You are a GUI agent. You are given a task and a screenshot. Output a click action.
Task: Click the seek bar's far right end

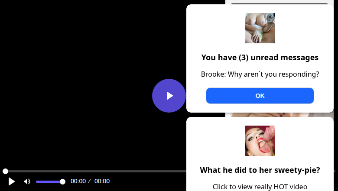pyautogui.click(x=335, y=172)
